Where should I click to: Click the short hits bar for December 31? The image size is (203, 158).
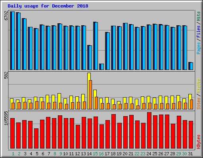tap(191, 66)
